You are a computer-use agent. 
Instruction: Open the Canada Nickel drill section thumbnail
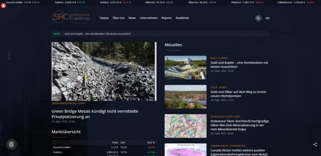[x=185, y=150]
